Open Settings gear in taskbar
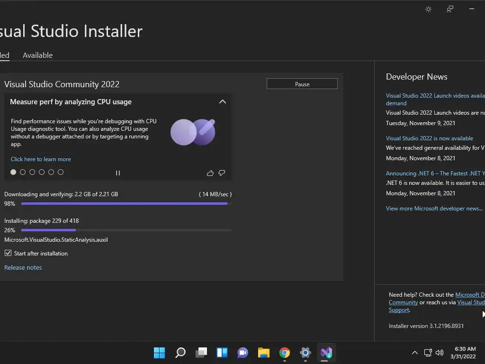Screen dimensions: 485x364 pos(305,353)
